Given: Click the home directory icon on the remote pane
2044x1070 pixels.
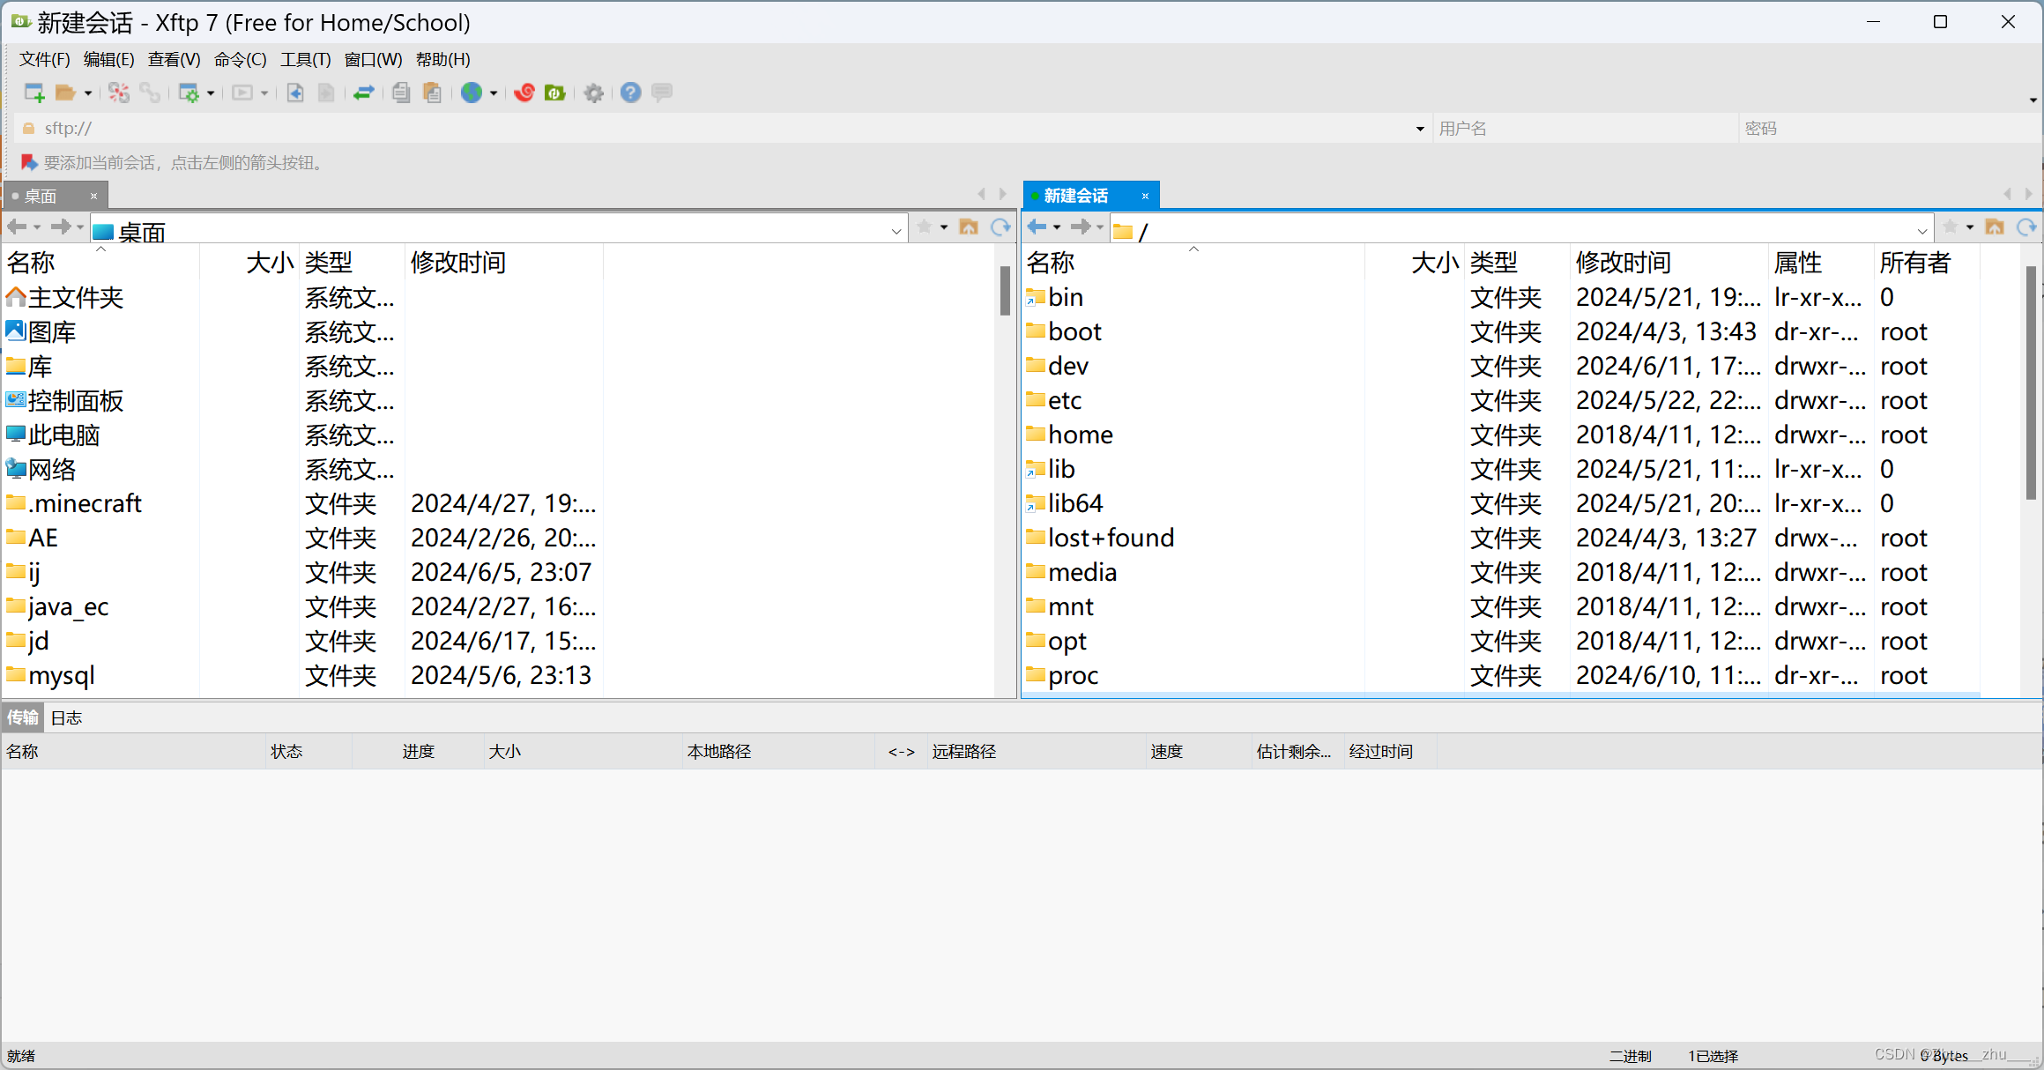Looking at the screenshot, I should tap(1993, 227).
